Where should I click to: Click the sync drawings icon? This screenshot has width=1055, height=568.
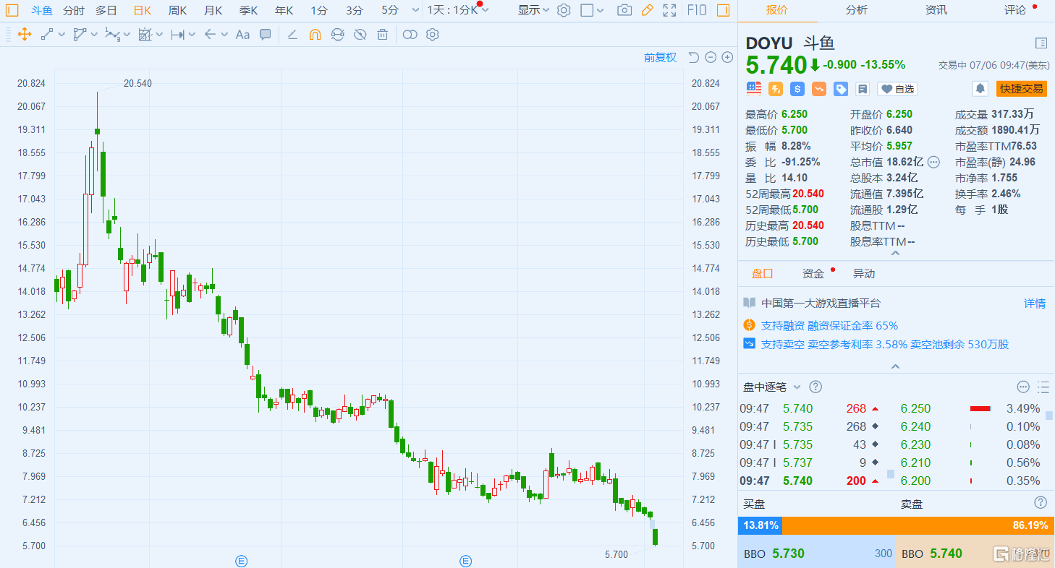[x=337, y=34]
